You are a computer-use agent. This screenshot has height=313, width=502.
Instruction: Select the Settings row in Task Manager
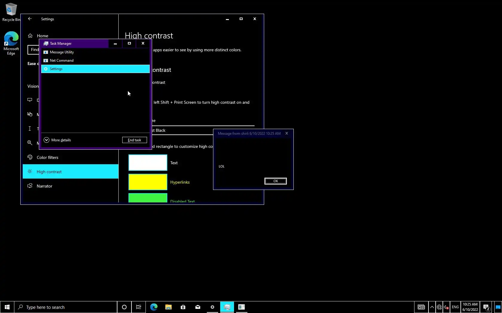click(95, 69)
